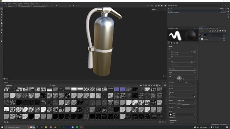Image resolution: width=230 pixels, height=129 pixels.
Task: Open the Window menu
Action: (x=14, y=3)
